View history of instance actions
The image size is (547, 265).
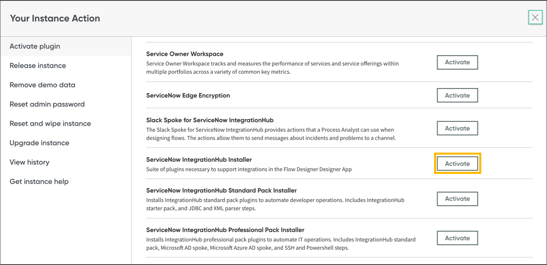tap(29, 162)
